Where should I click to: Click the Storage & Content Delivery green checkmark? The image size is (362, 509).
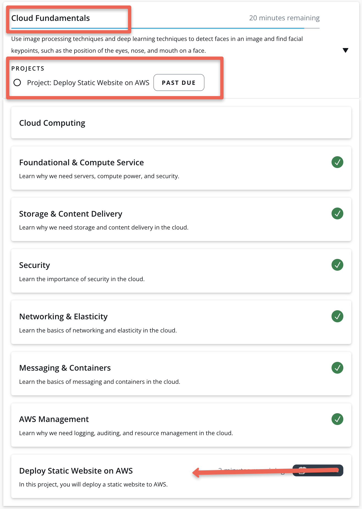[337, 214]
